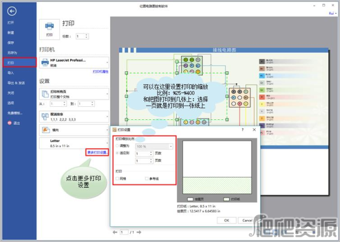Open the 横向 orientation dropdown

[74, 130]
